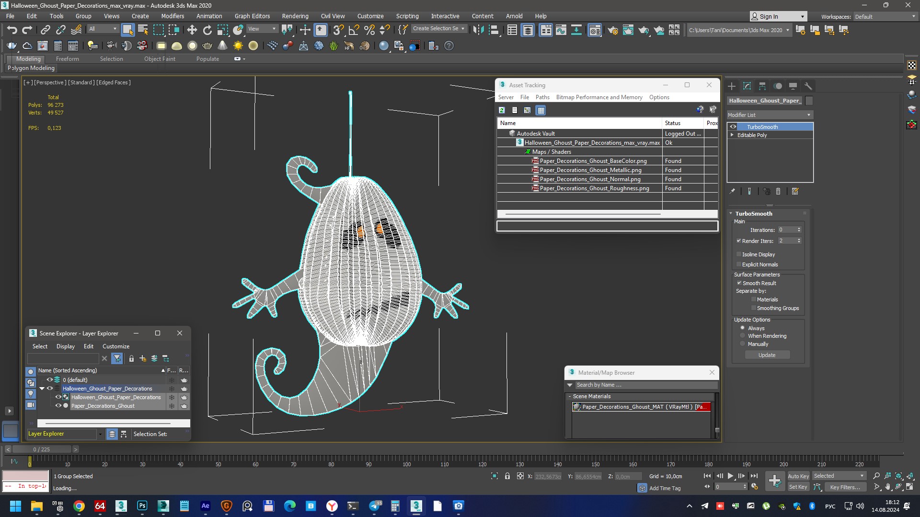Select the Select and Move tool
Screen dimensions: 920x517
[192, 30]
